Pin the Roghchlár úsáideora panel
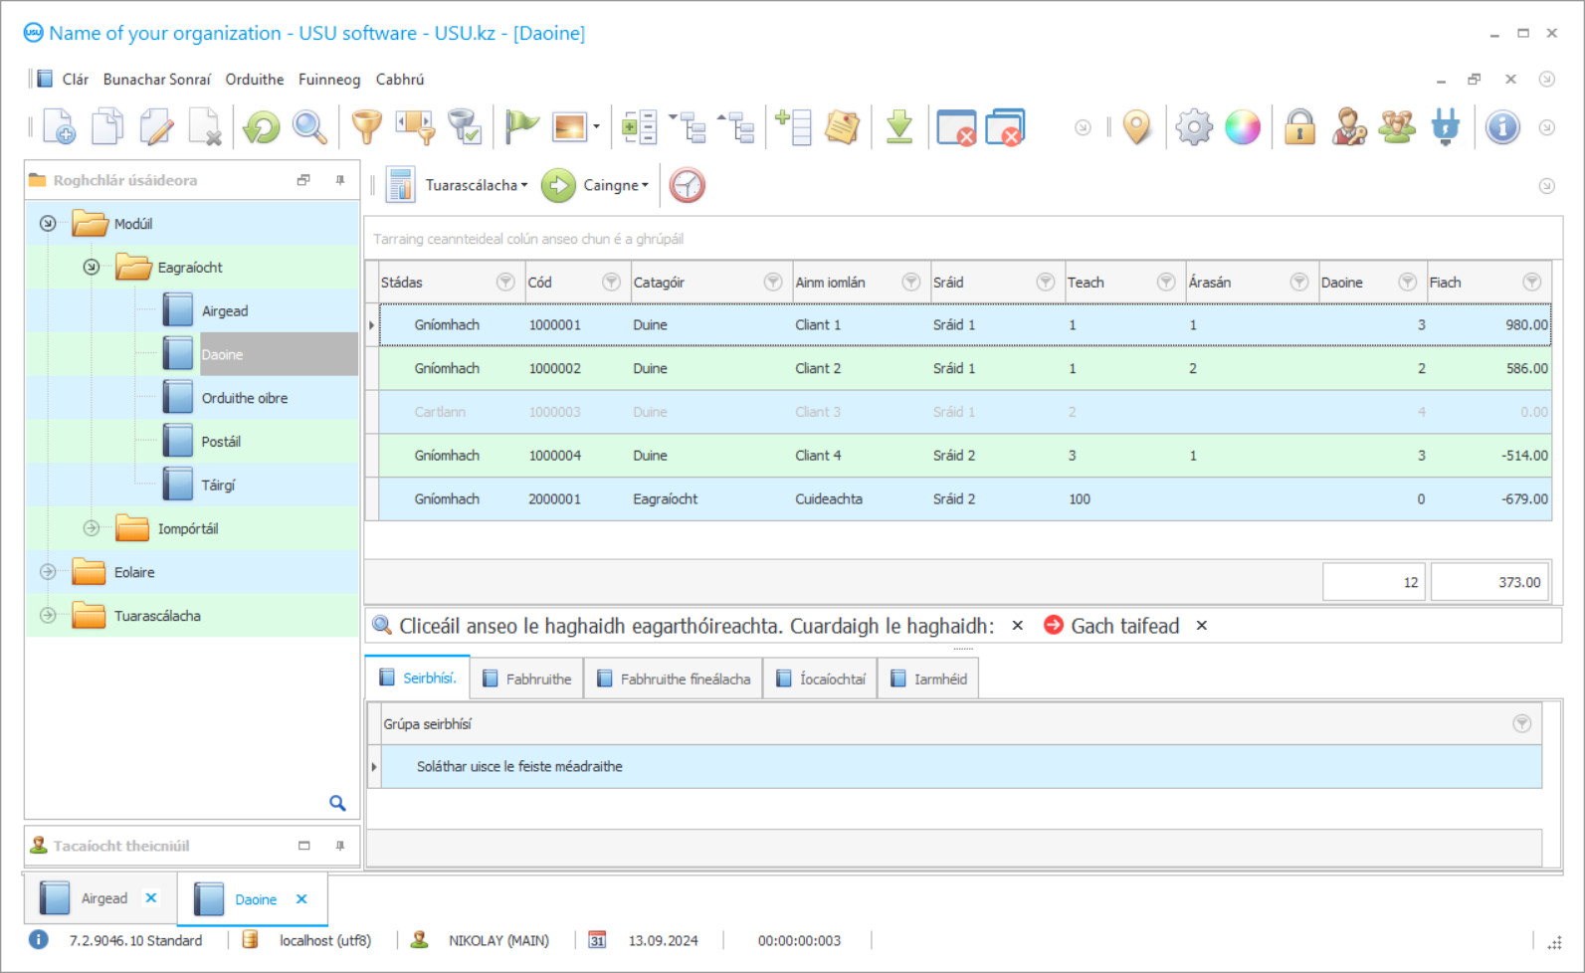The height and width of the screenshot is (973, 1585). click(x=340, y=180)
